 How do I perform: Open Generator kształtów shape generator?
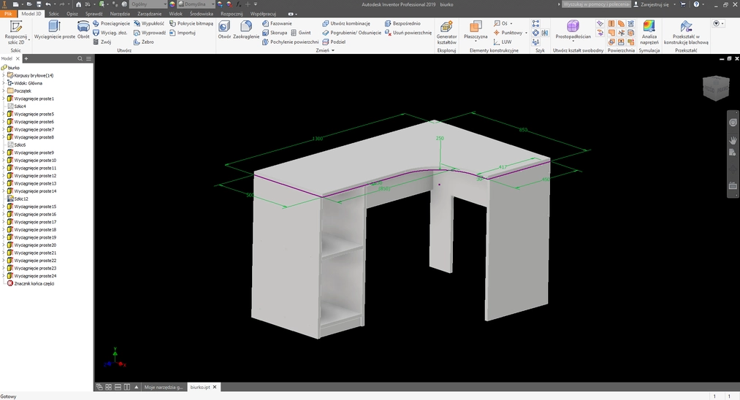(446, 32)
